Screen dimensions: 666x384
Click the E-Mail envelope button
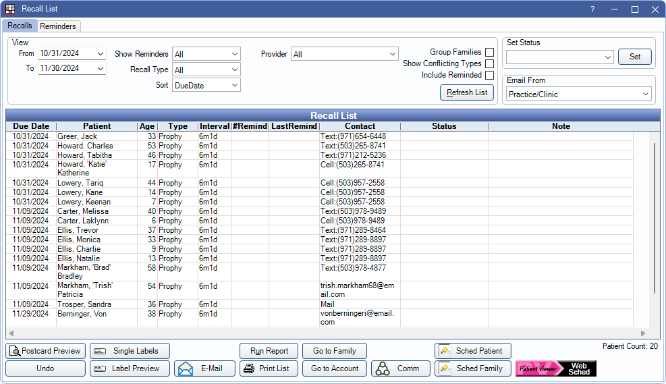(204, 368)
